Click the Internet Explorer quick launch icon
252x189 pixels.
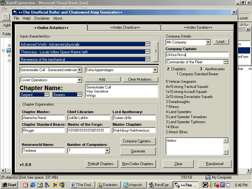(x=32, y=185)
